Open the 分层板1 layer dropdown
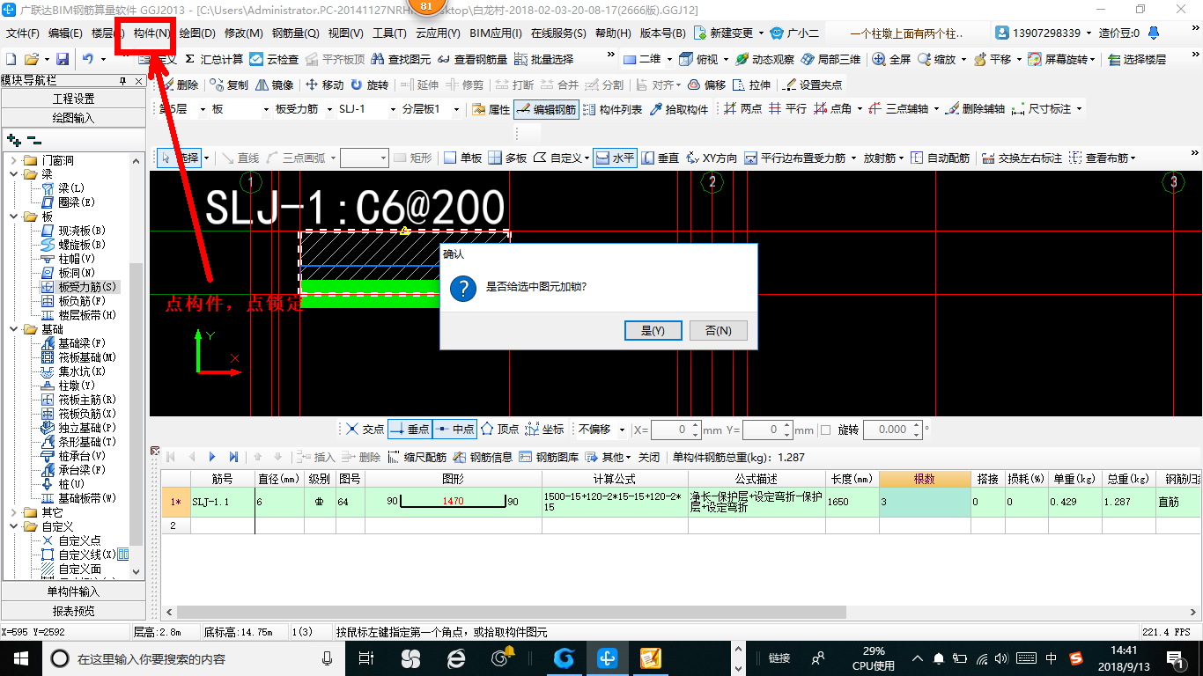1203x676 pixels. coord(458,109)
